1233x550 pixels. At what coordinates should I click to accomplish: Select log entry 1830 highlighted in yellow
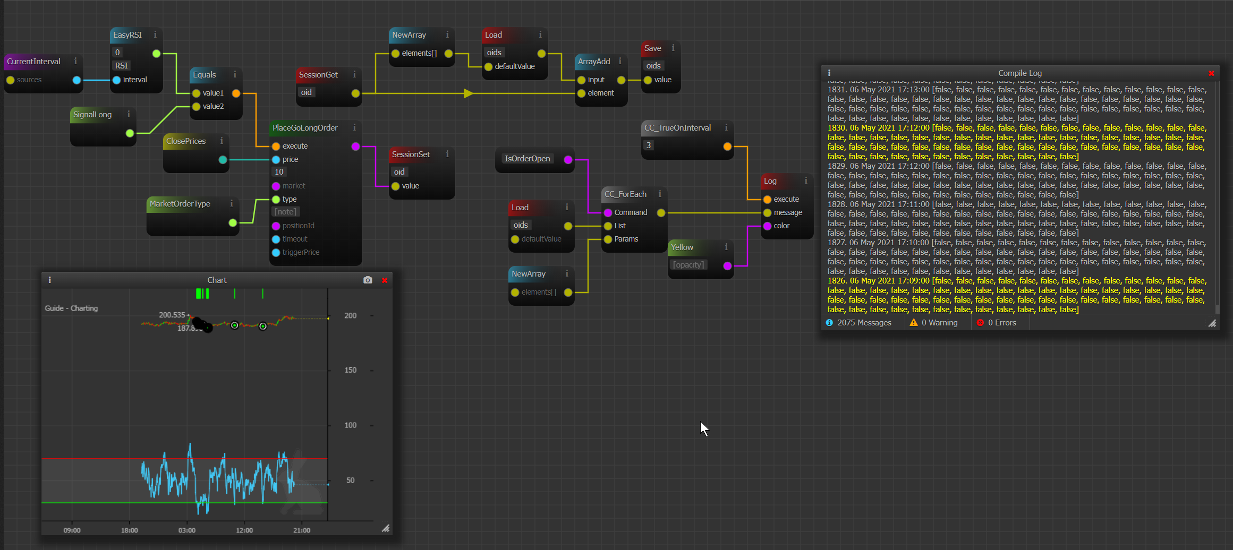click(x=1017, y=142)
